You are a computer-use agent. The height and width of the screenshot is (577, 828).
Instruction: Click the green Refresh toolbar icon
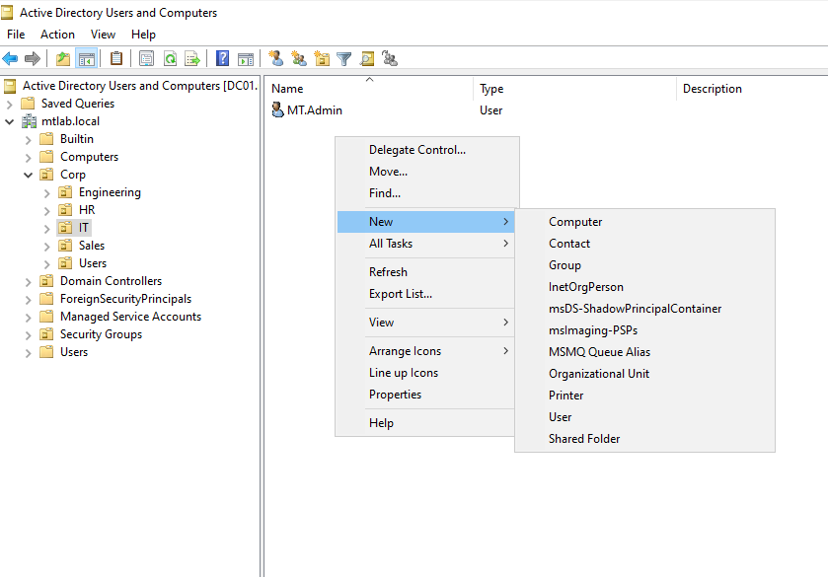coord(170,58)
